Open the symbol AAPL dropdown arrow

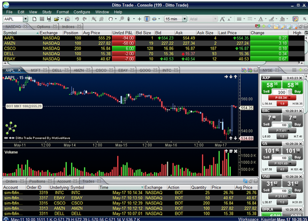[x=25, y=19]
